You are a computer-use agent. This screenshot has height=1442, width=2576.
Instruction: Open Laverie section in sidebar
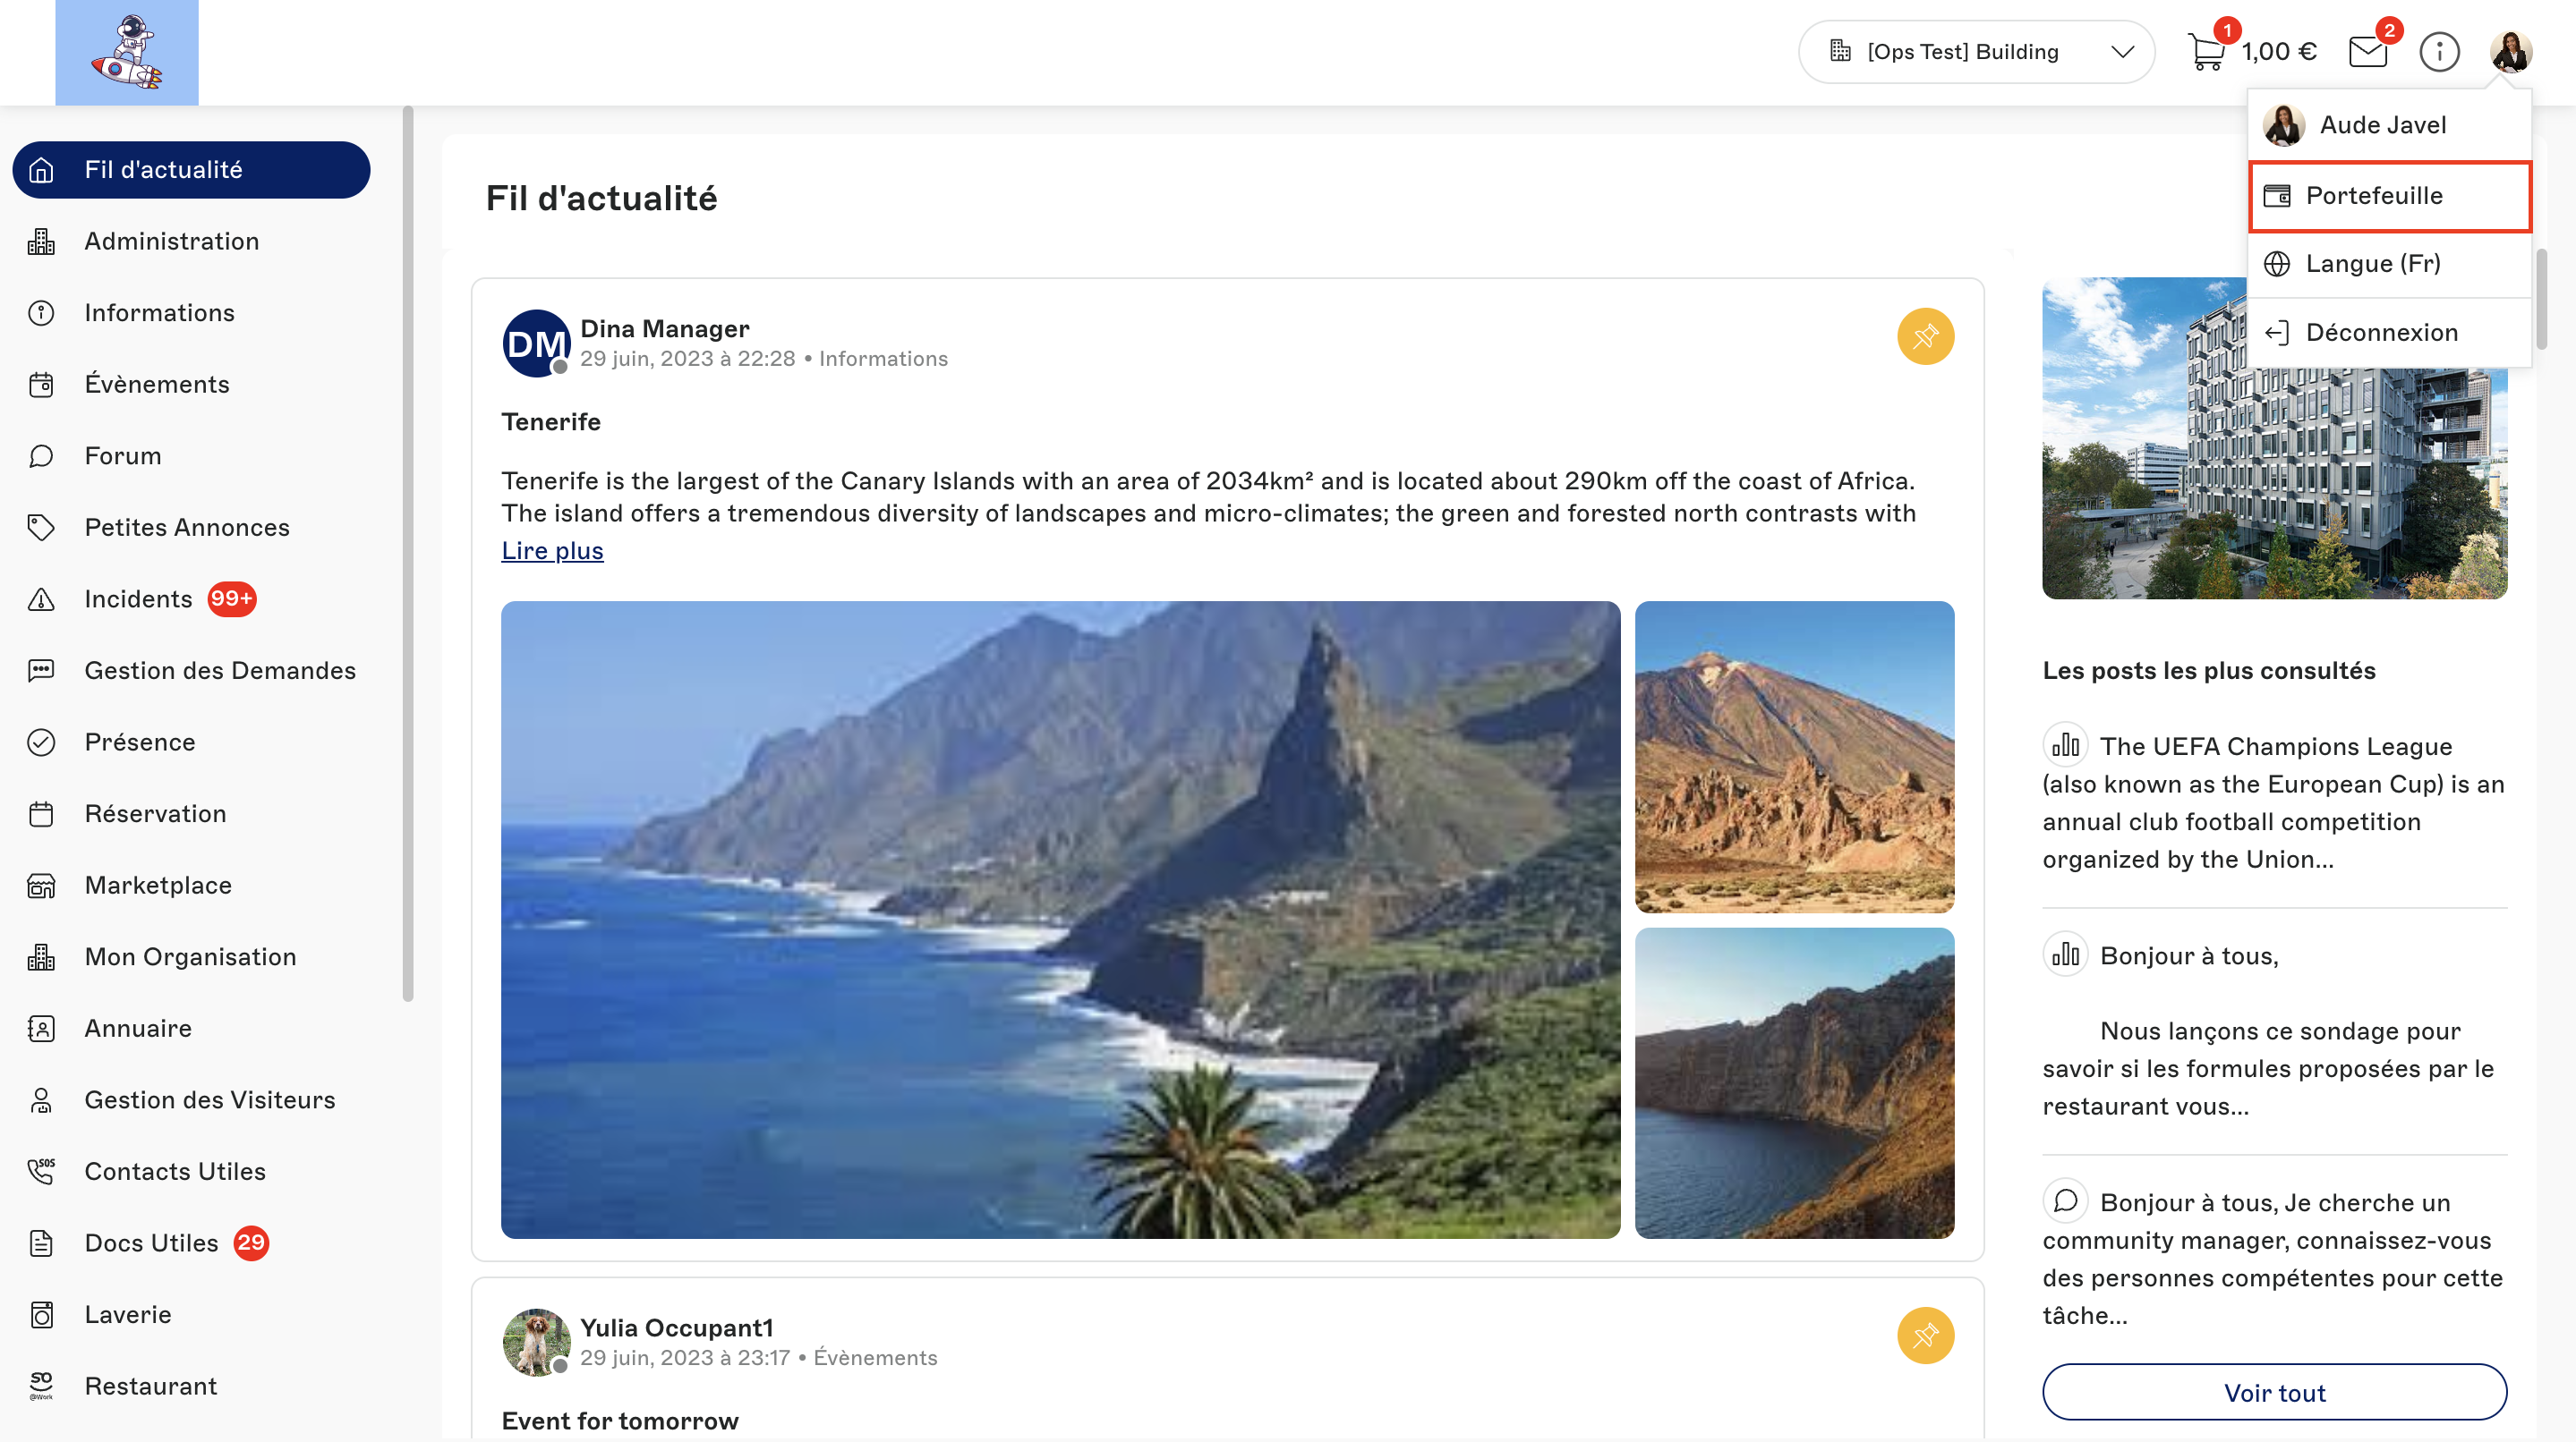pos(128,1314)
